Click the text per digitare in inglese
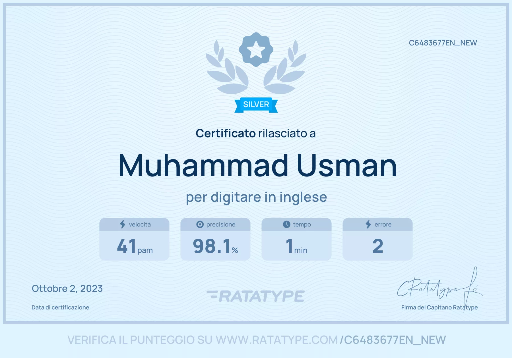 pyautogui.click(x=257, y=197)
